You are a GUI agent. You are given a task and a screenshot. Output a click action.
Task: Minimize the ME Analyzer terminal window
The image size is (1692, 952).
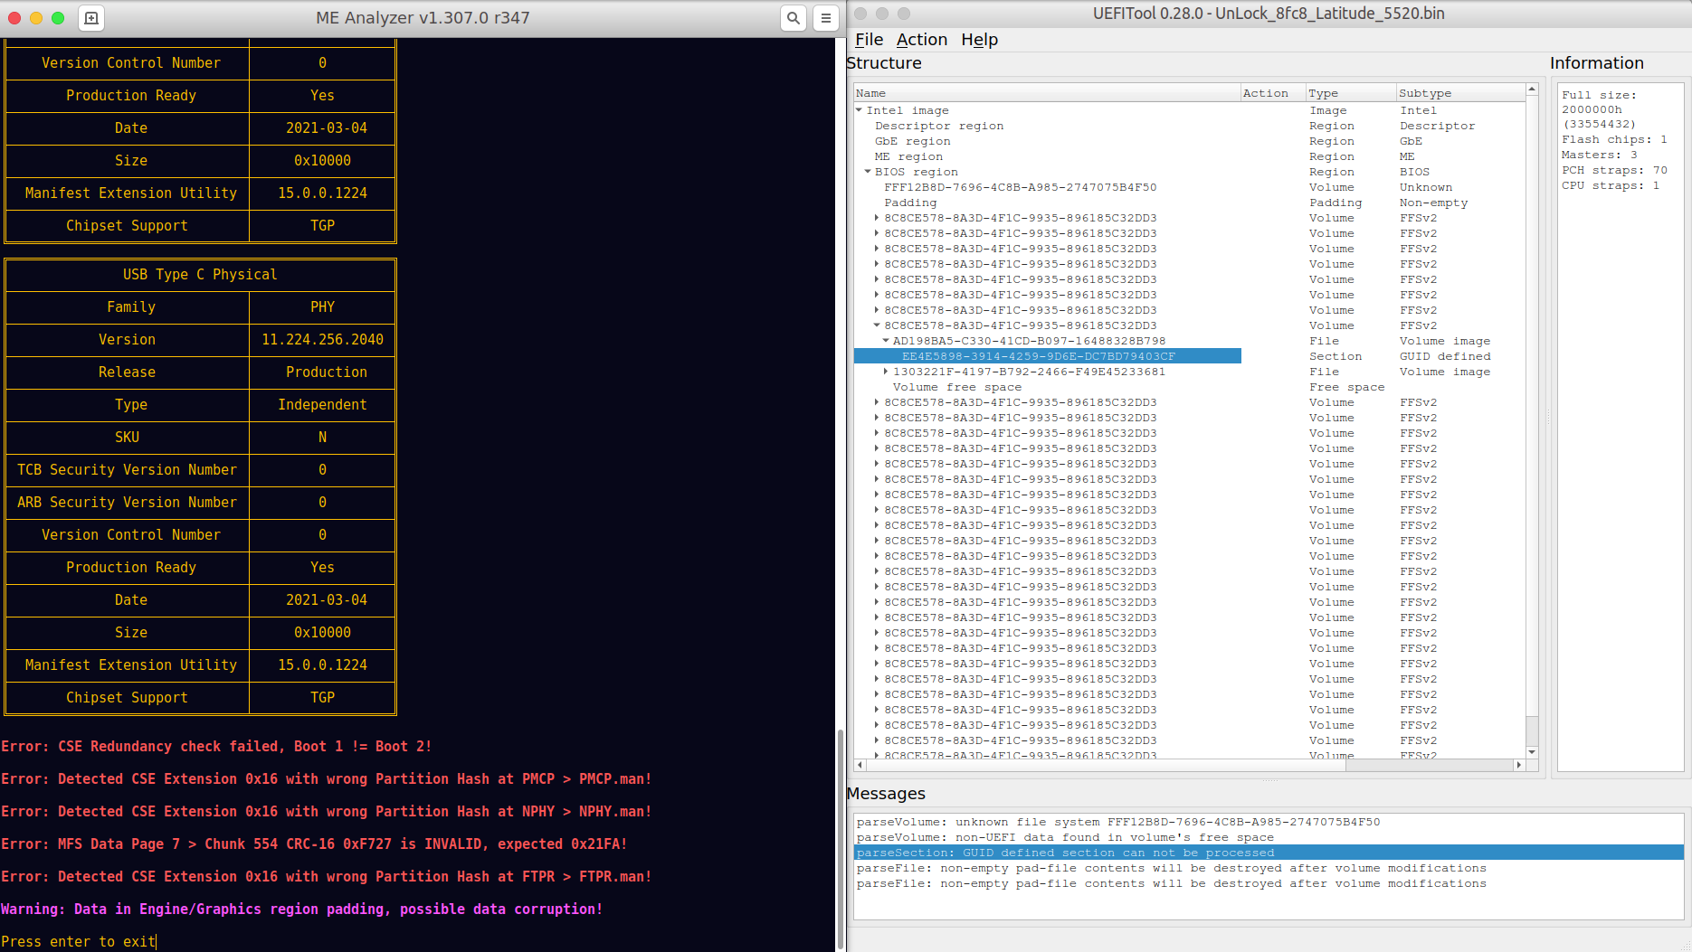(36, 18)
